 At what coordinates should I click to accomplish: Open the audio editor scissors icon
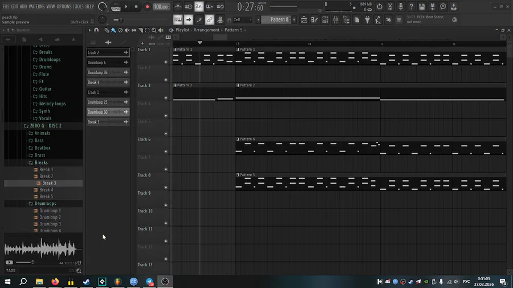[390, 6]
